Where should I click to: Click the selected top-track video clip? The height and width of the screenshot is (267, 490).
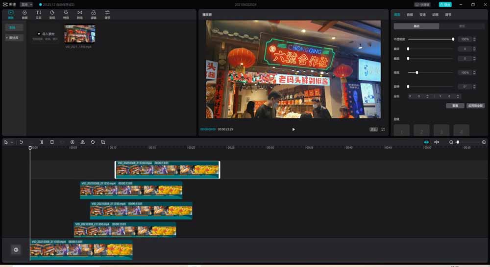[168, 170]
